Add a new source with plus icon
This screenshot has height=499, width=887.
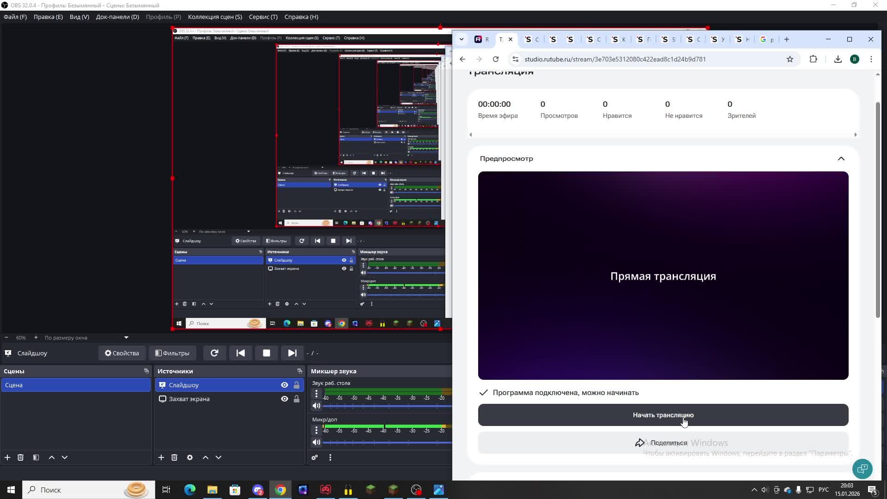coord(161,457)
